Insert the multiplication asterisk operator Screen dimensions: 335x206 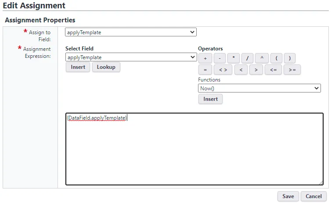coord(234,58)
